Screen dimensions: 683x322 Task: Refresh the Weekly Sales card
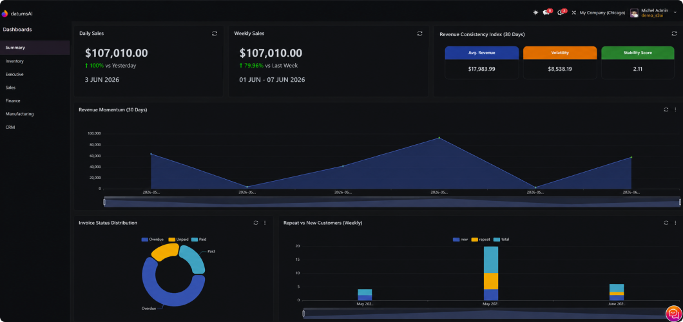coord(419,33)
